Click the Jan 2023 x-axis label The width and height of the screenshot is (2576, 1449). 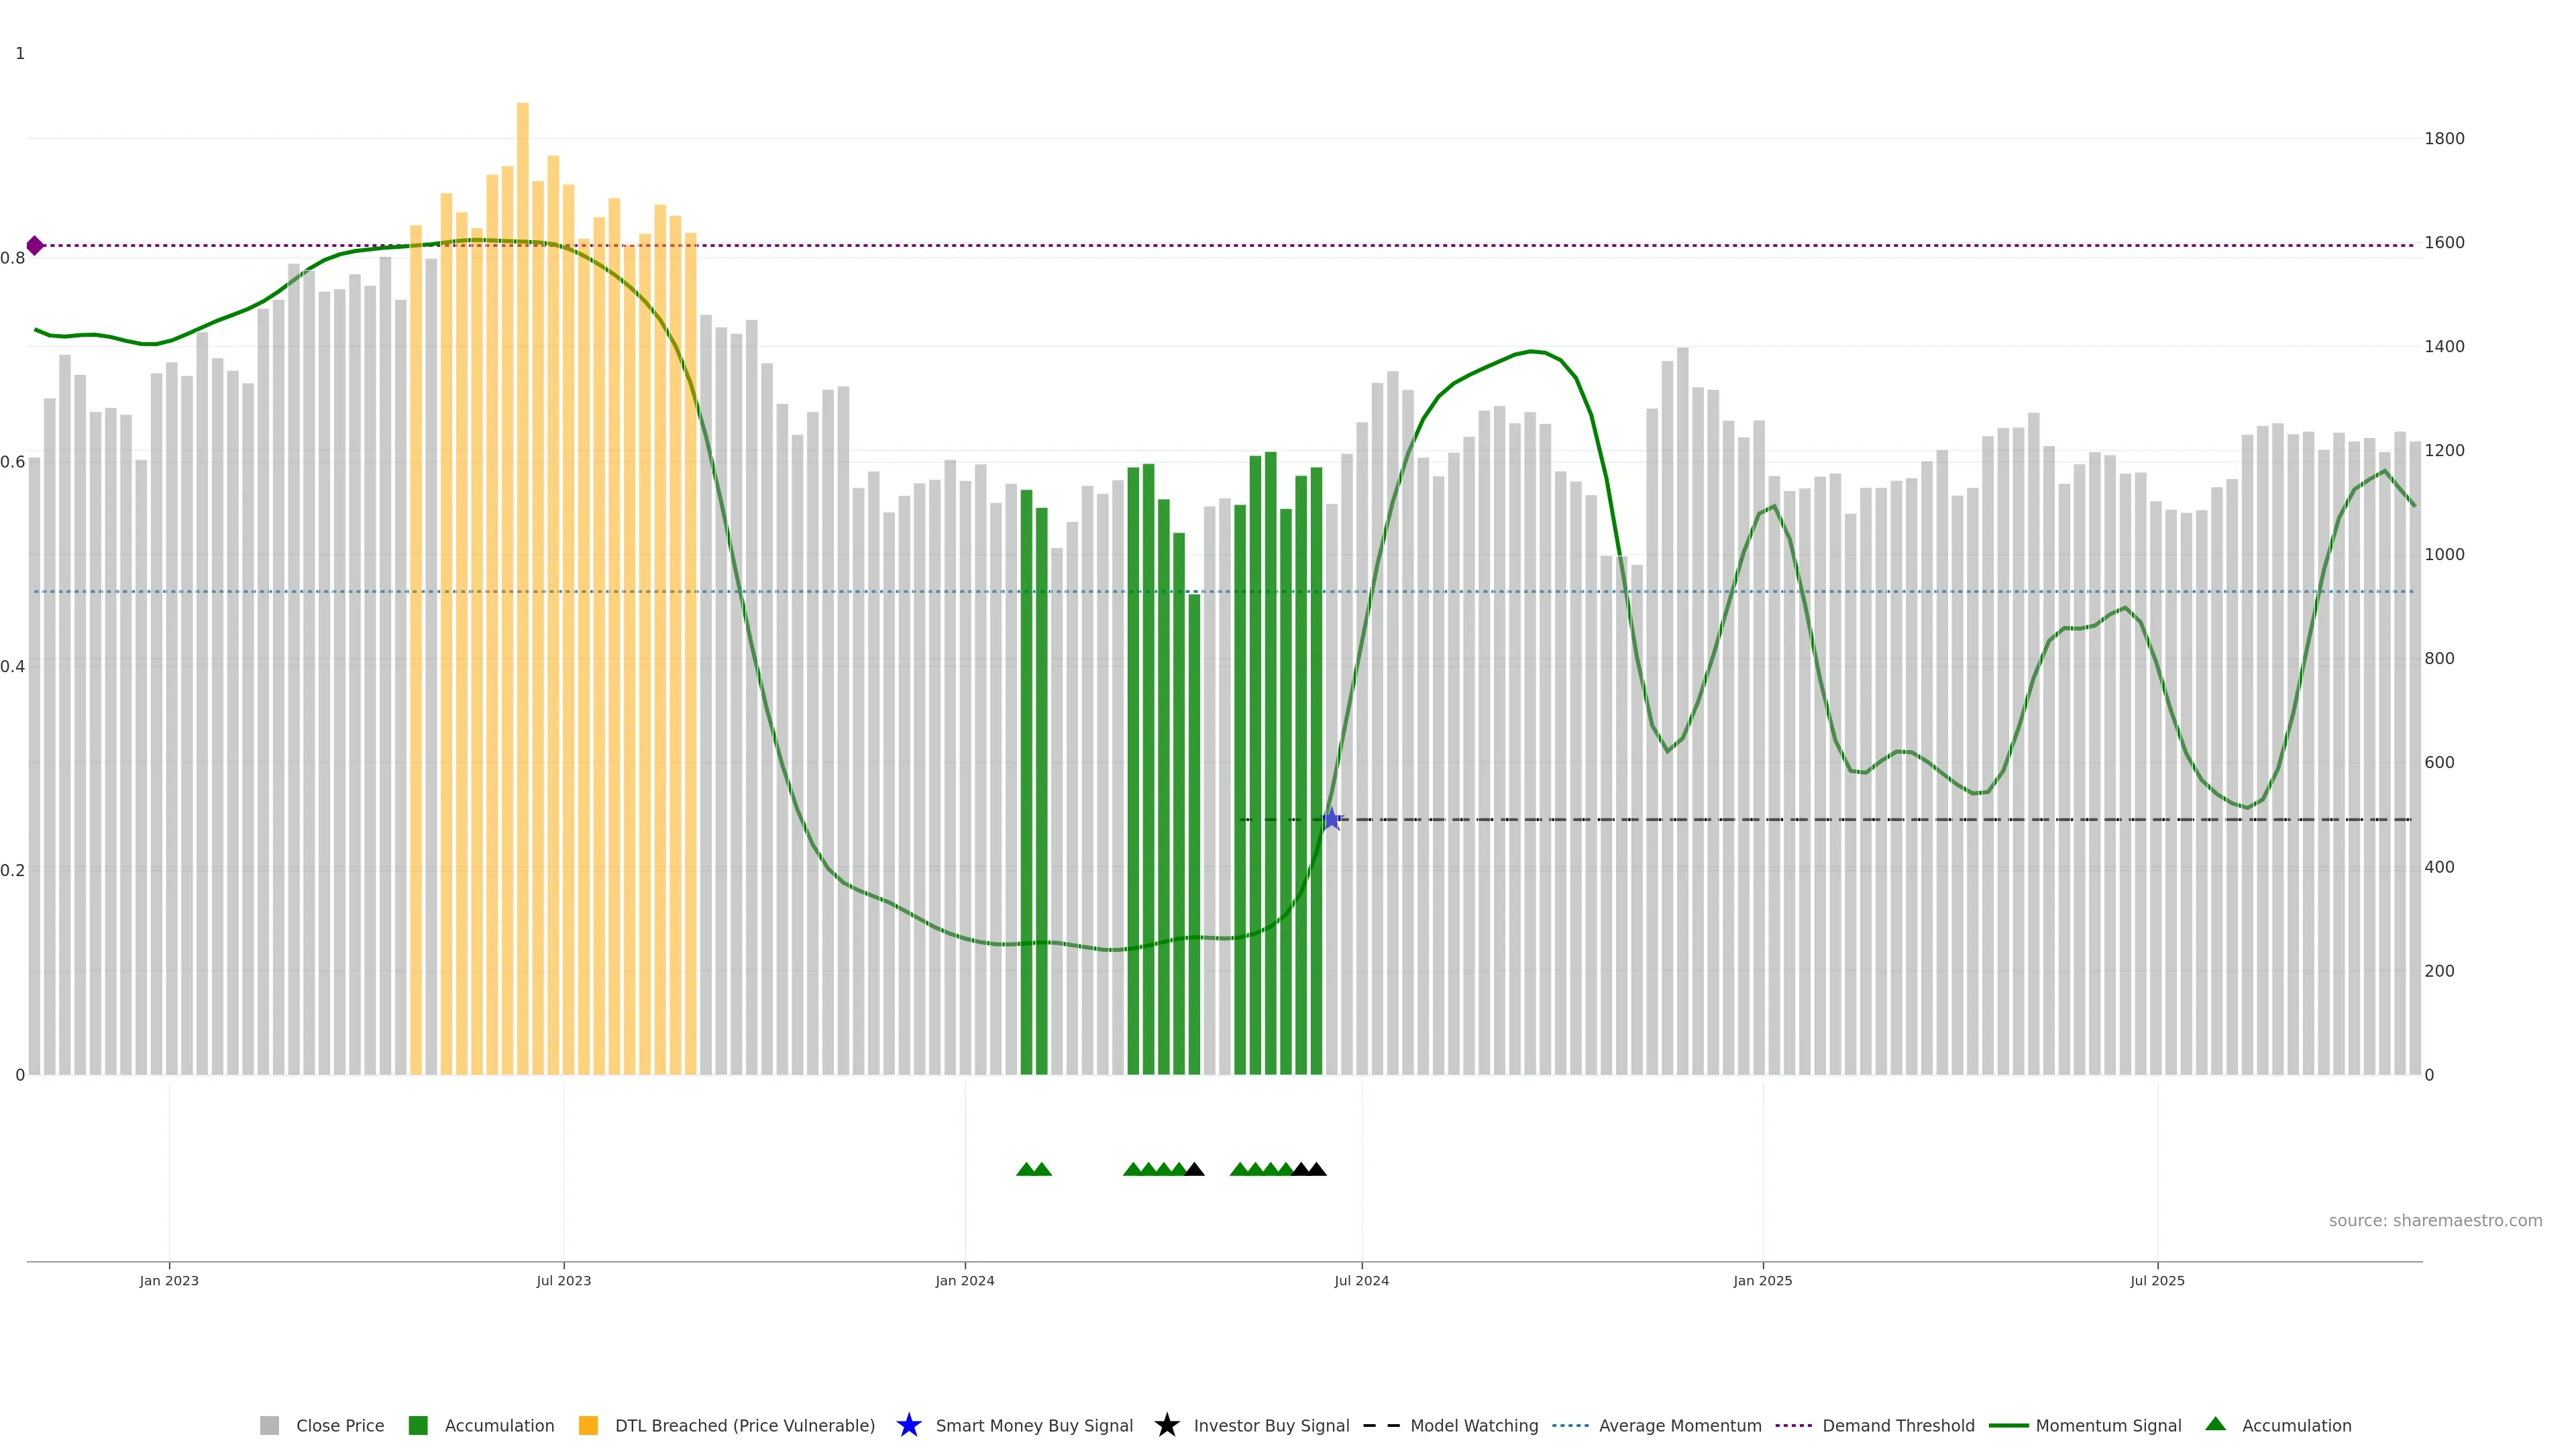(x=169, y=1281)
